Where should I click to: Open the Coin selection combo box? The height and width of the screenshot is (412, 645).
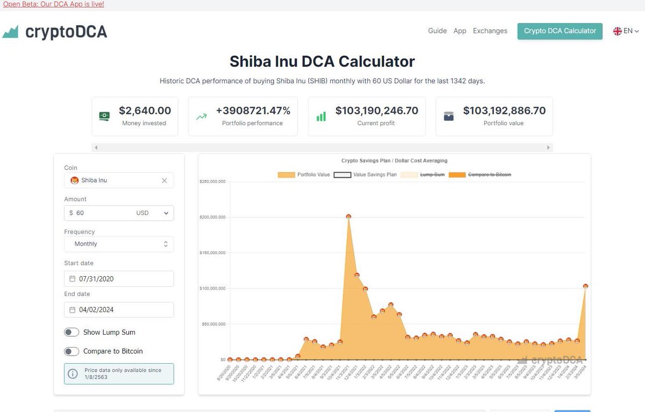[119, 180]
